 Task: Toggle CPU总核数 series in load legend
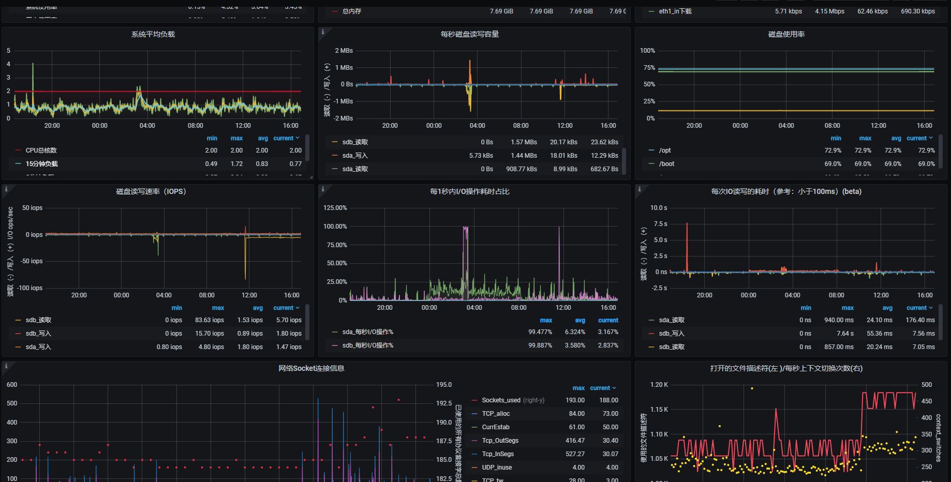click(x=41, y=150)
